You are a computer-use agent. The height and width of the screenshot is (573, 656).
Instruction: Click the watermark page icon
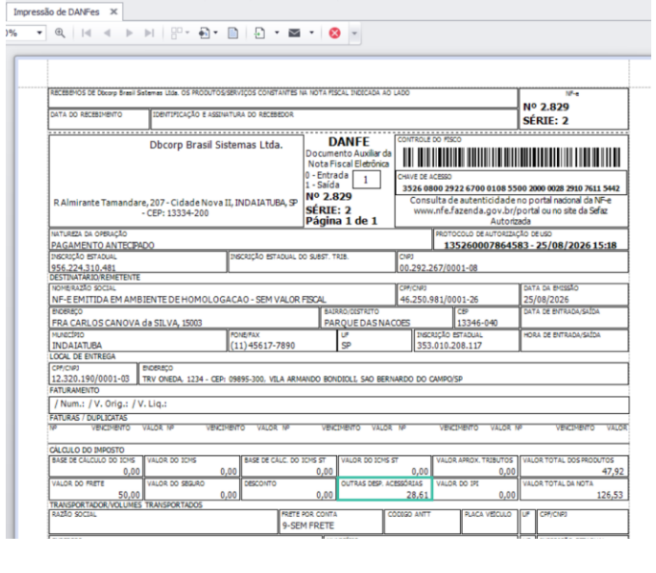233,33
